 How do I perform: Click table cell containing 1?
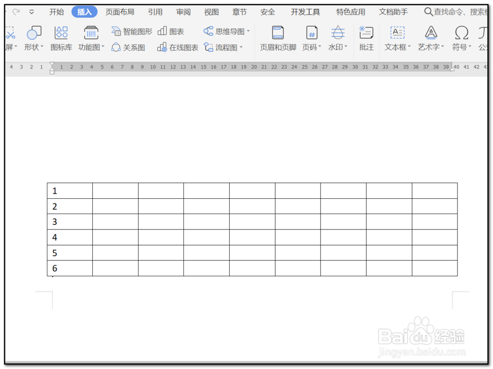[x=70, y=190]
